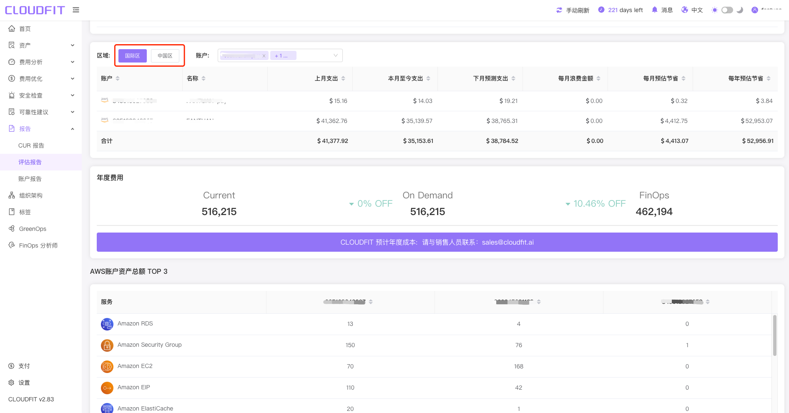This screenshot has height=413, width=789.
Task: Open the language selector globe icon
Action: 685,10
